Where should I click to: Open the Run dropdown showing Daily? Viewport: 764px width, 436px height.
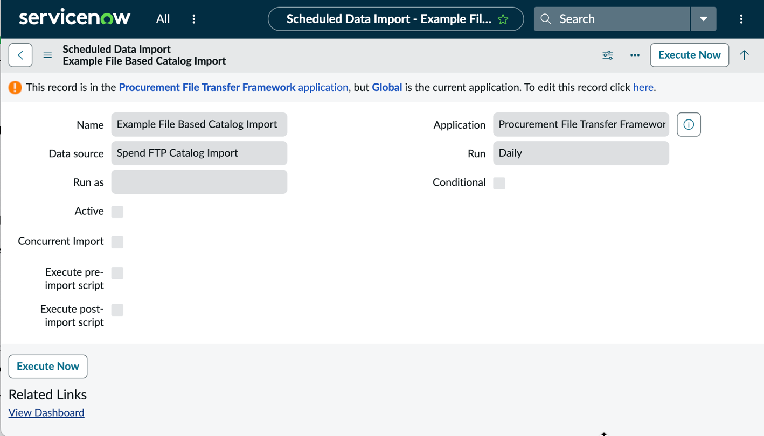coord(581,153)
